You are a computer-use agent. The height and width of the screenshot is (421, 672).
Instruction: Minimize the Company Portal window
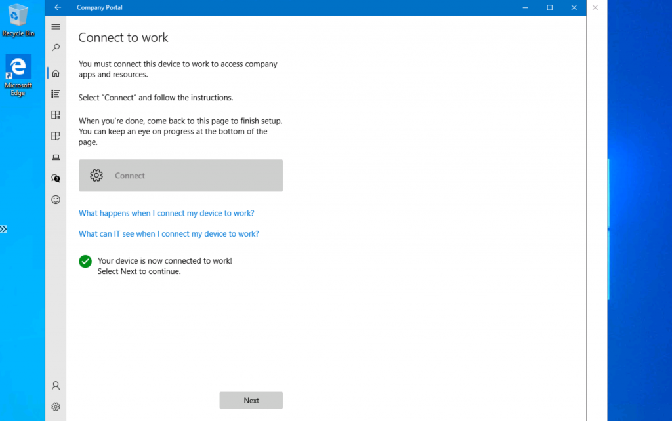pos(526,7)
